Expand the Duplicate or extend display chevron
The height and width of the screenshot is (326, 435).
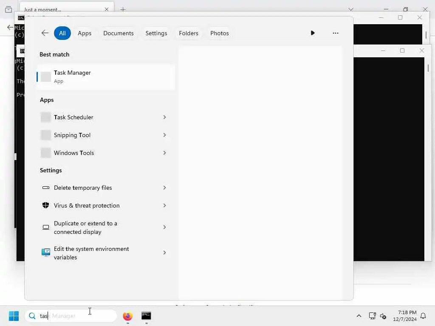(x=164, y=227)
